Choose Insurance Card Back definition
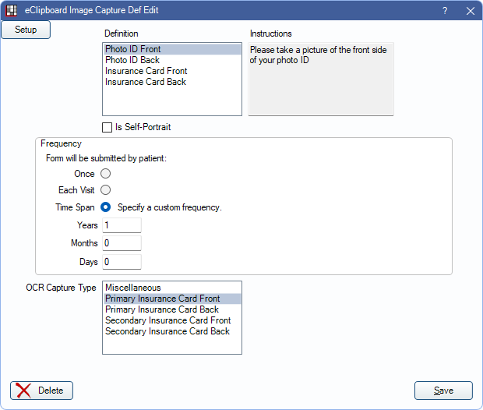Image resolution: width=483 pixels, height=410 pixels. coord(145,82)
